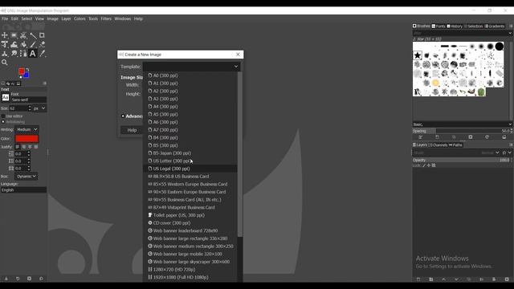The width and height of the screenshot is (514, 289).
Task: Choose the Smudge tool
Action: (14, 54)
